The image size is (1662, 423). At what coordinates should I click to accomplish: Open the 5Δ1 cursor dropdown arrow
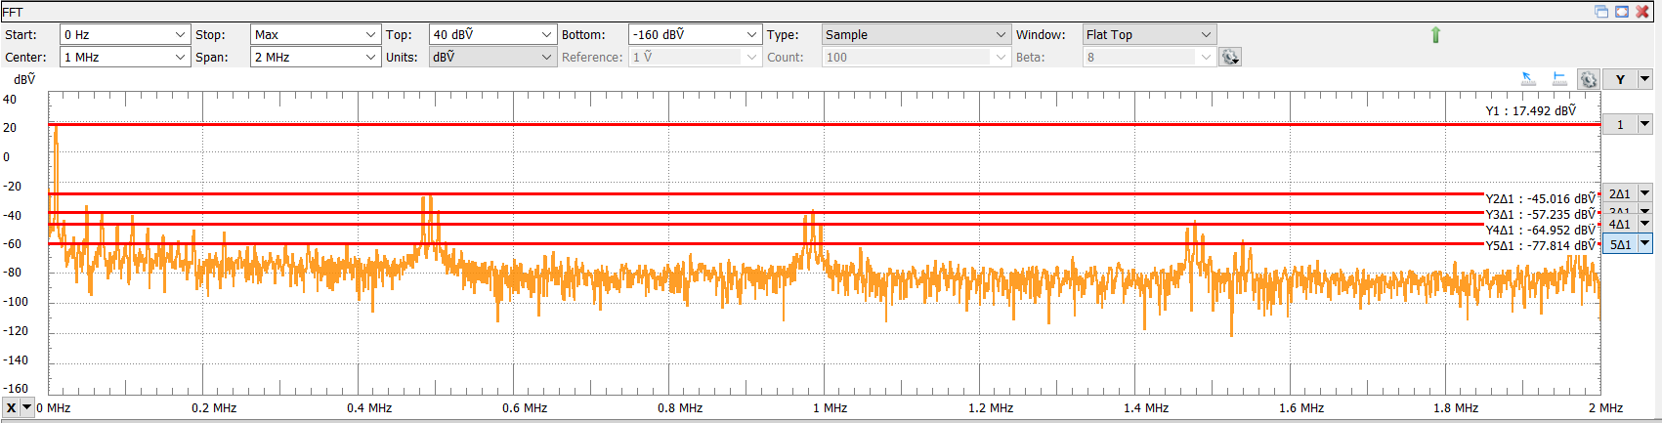pos(1644,244)
